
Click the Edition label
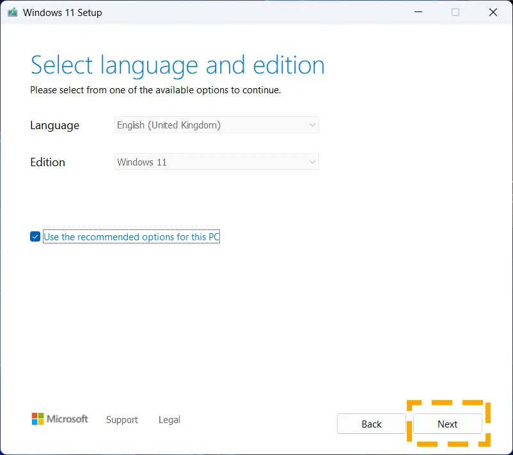48,162
